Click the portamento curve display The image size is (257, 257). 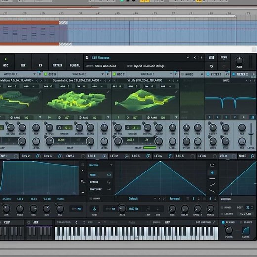tap(246, 231)
